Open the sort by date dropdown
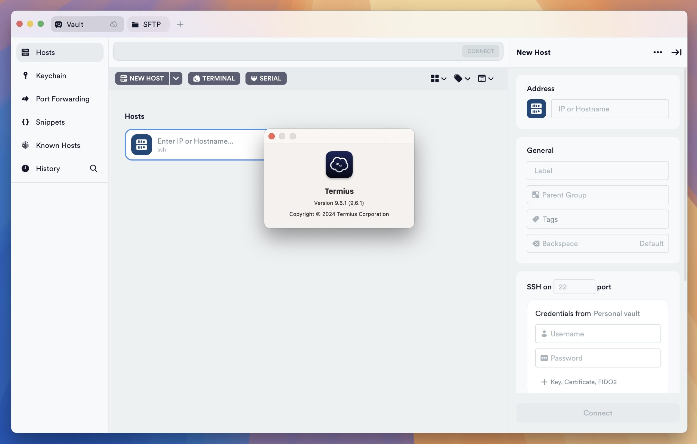697x444 pixels. 486,78
